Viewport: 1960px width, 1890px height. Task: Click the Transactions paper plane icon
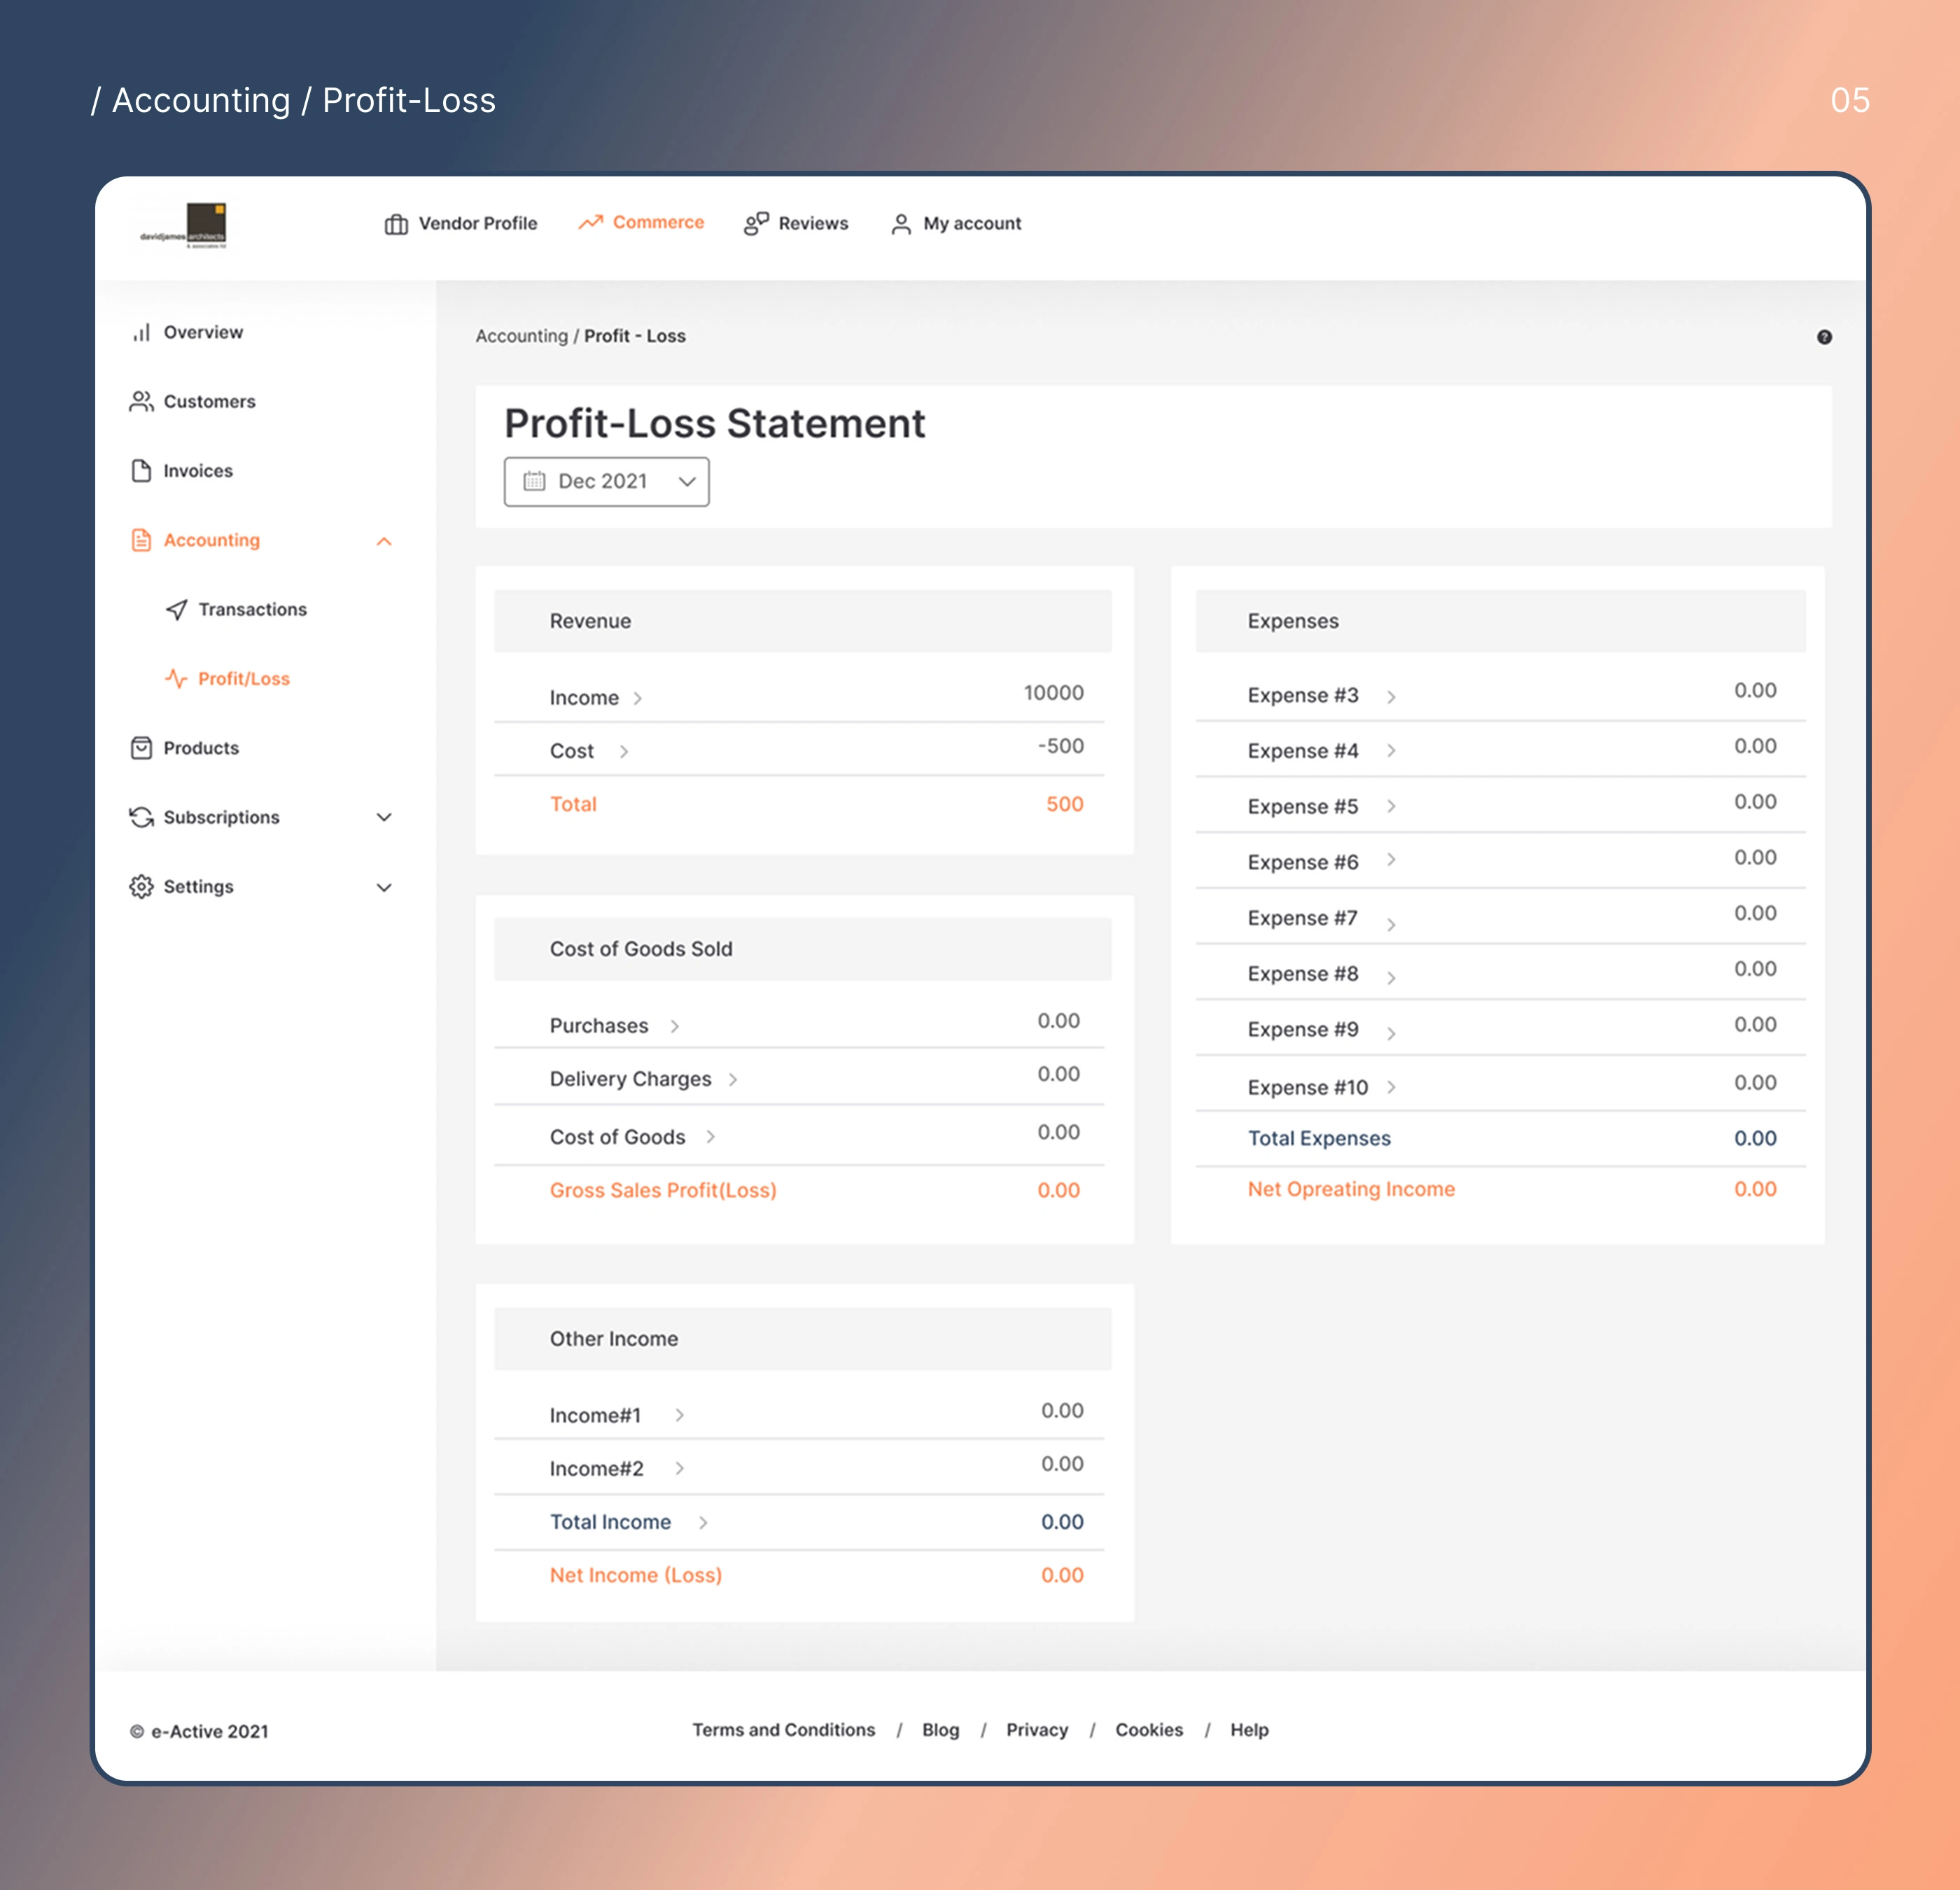pyautogui.click(x=177, y=609)
